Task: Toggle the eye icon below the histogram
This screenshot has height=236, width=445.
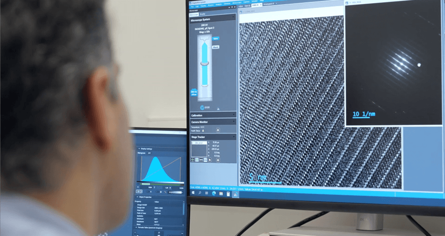Action: (x=138, y=187)
